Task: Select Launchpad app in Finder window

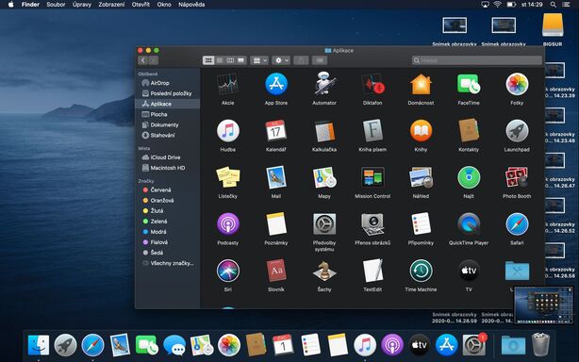Action: tap(517, 131)
